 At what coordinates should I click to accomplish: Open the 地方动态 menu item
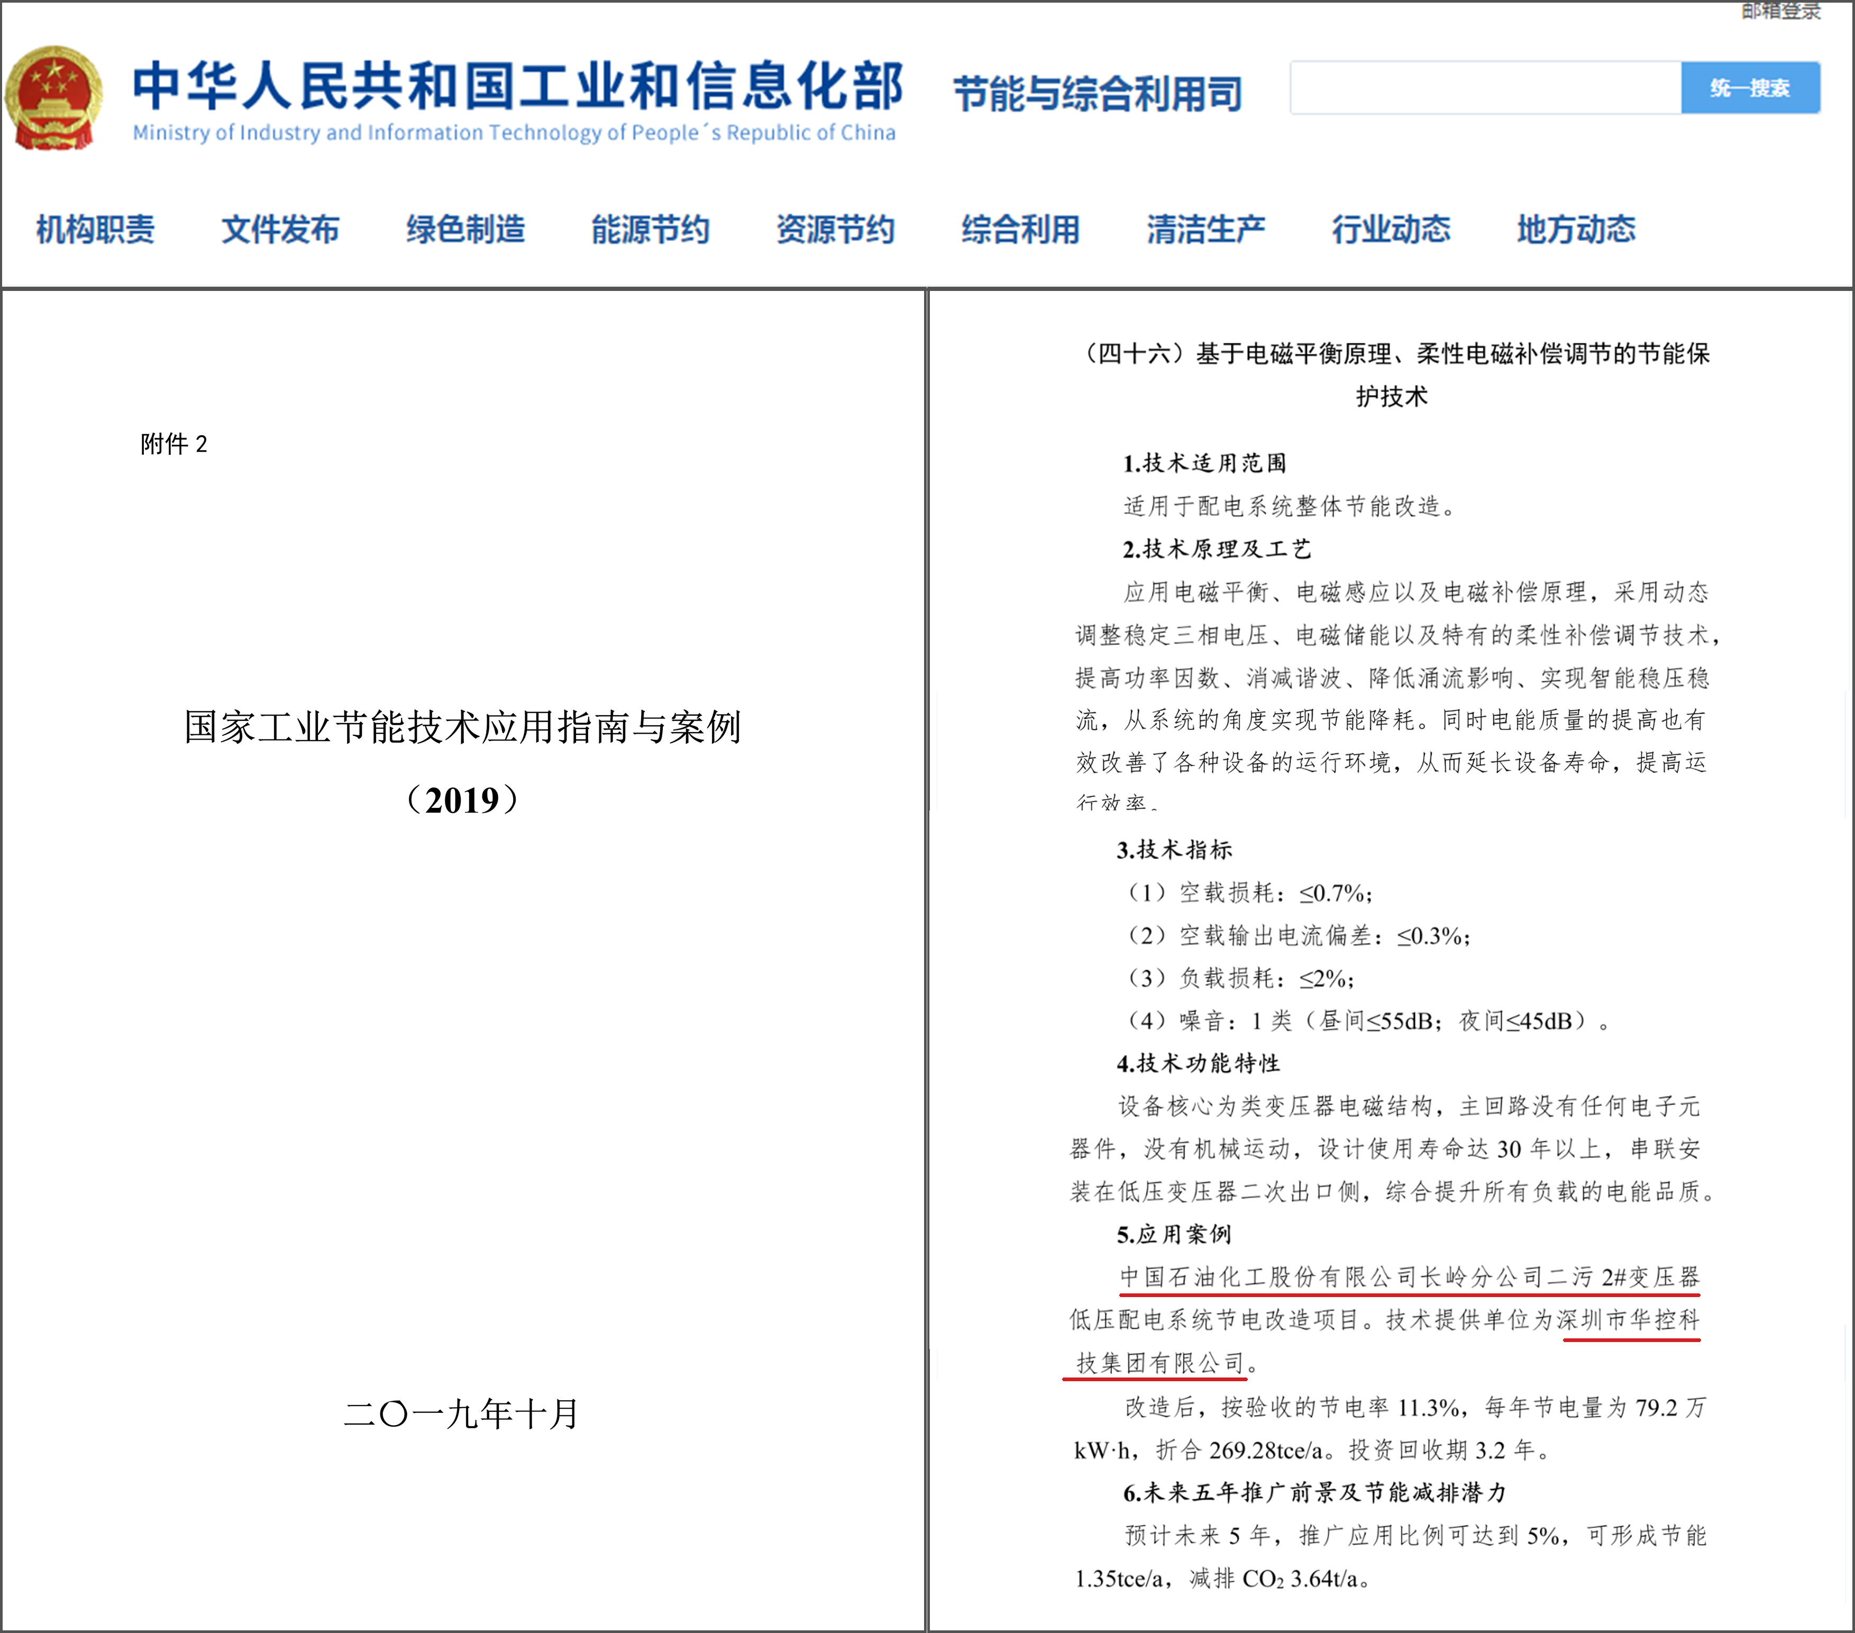1576,230
